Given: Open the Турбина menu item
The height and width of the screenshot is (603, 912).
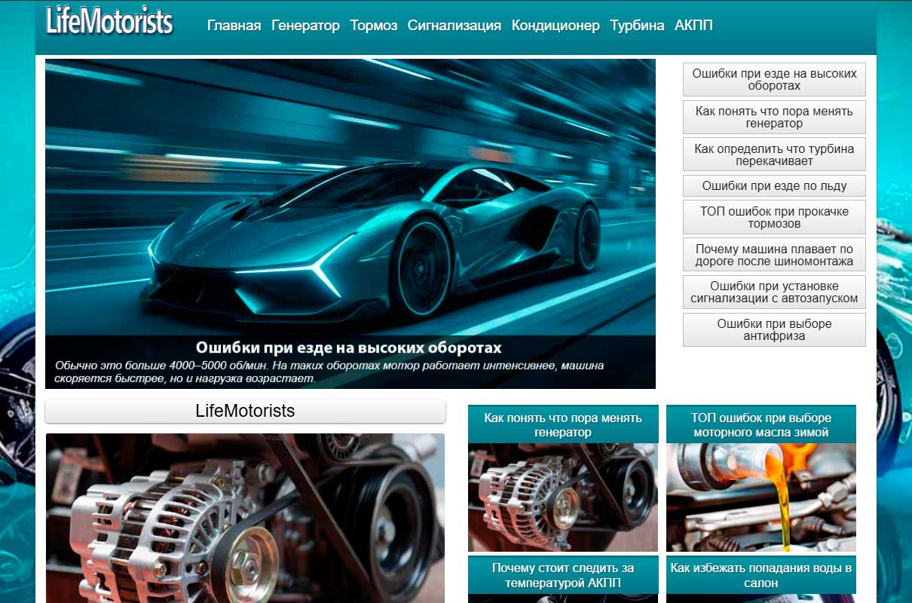Looking at the screenshot, I should click(x=637, y=26).
